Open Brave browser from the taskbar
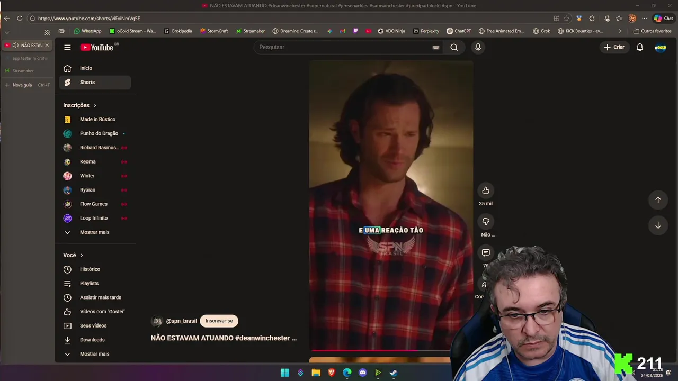Viewport: 678px width, 381px height. point(332,373)
